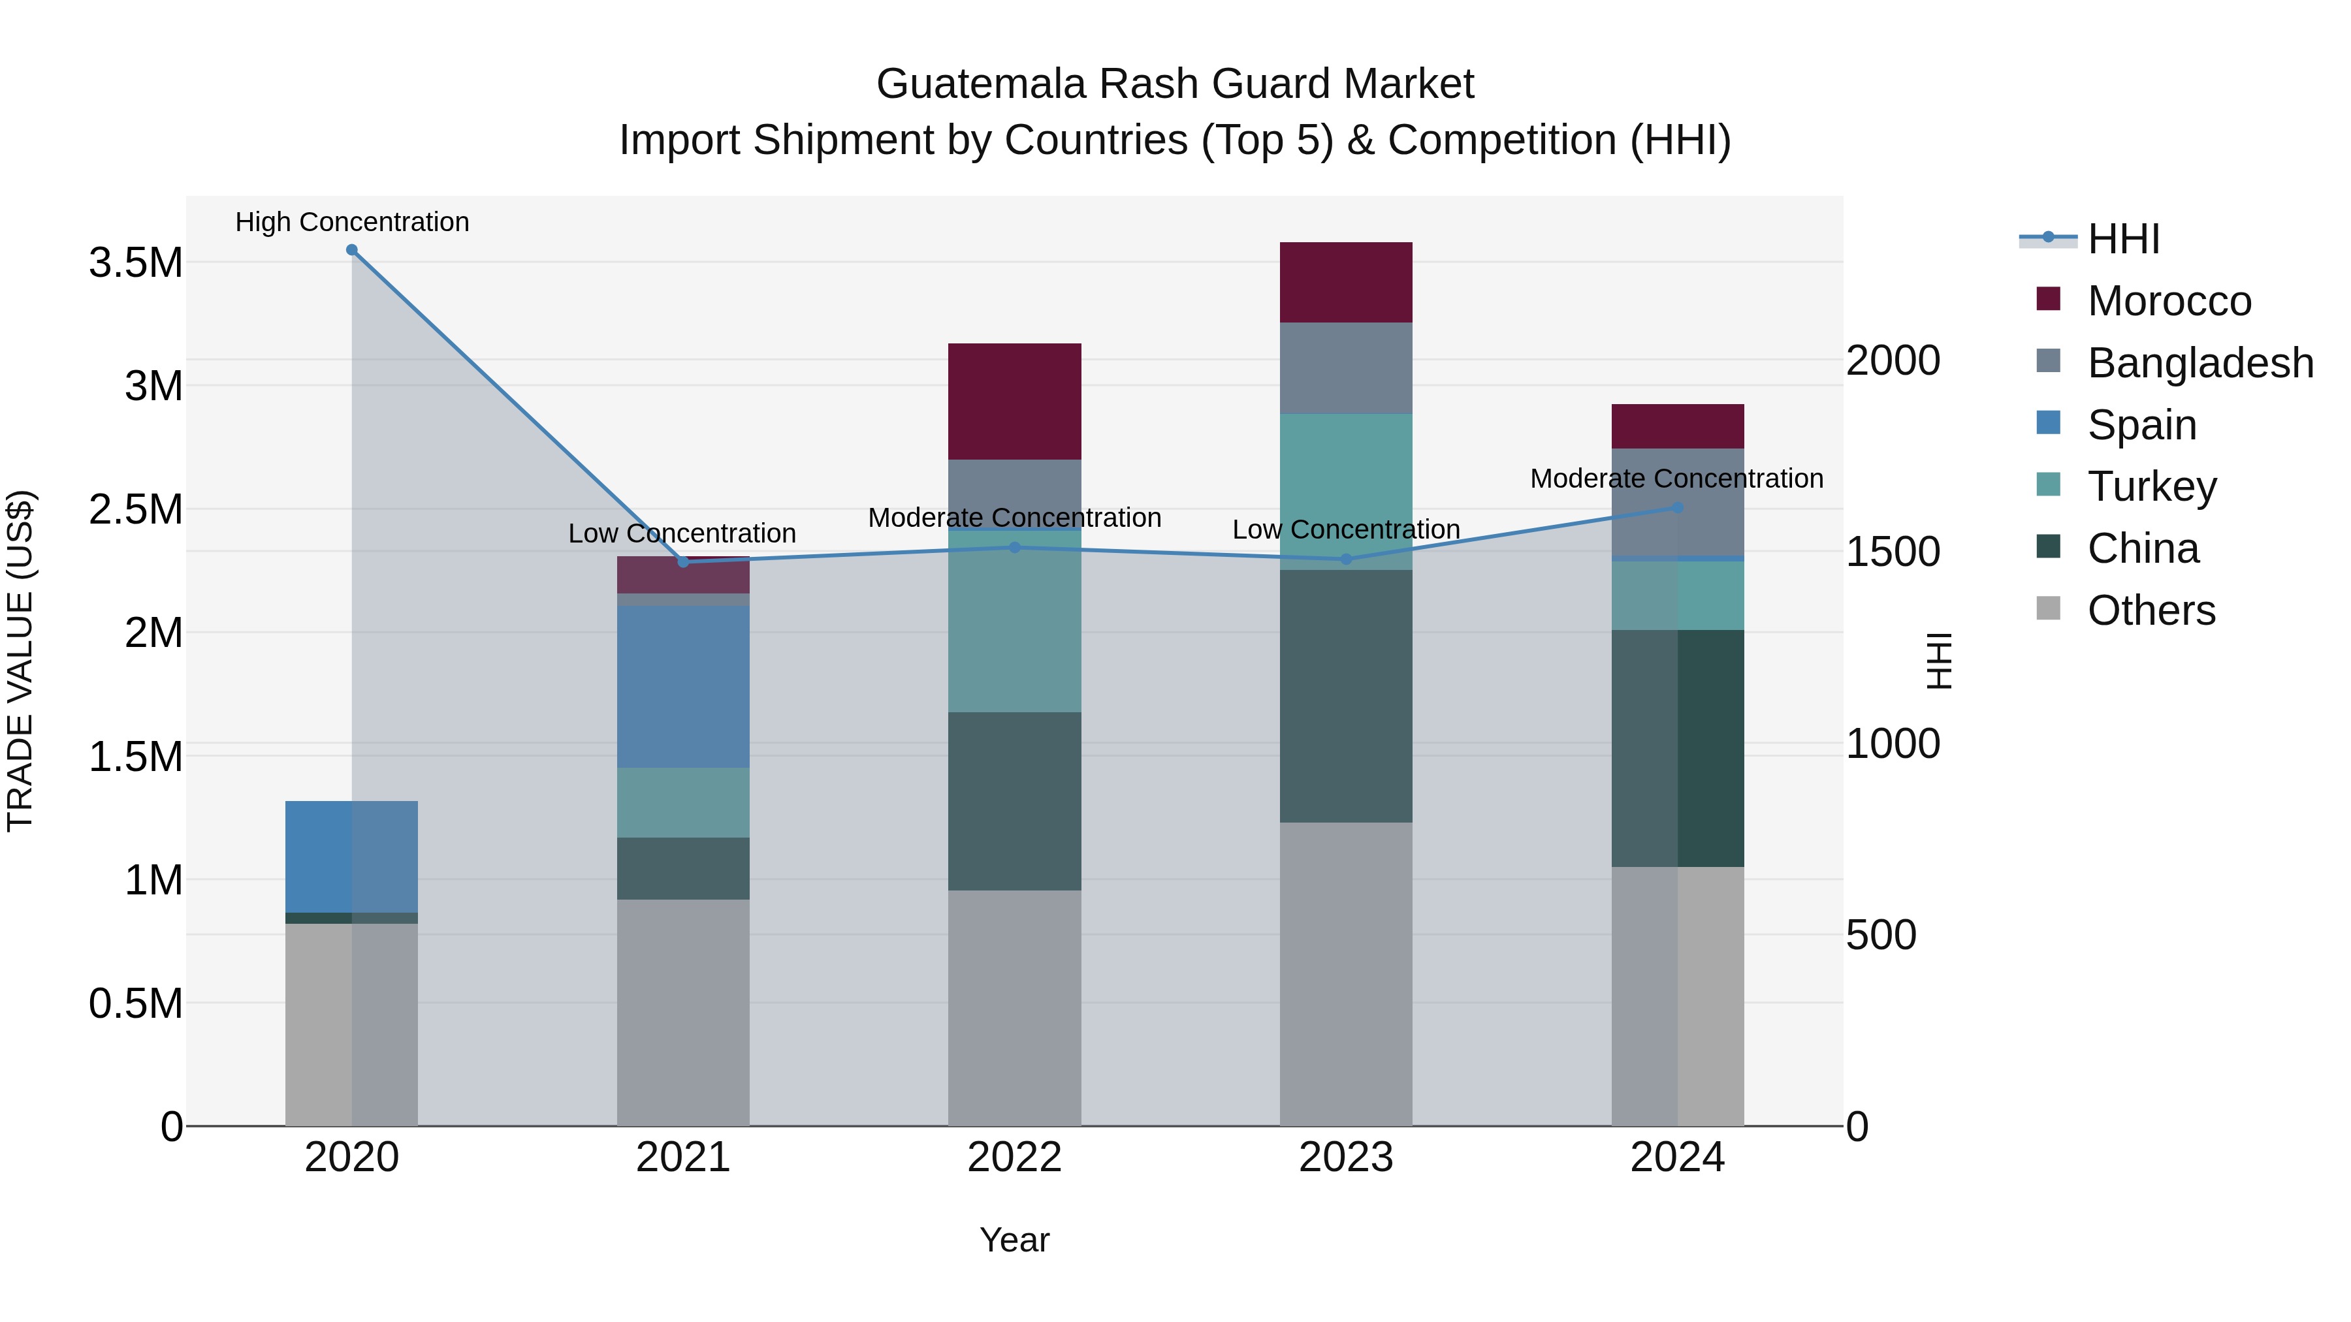
Task: Click the Year axis title
Action: coord(1015,1241)
